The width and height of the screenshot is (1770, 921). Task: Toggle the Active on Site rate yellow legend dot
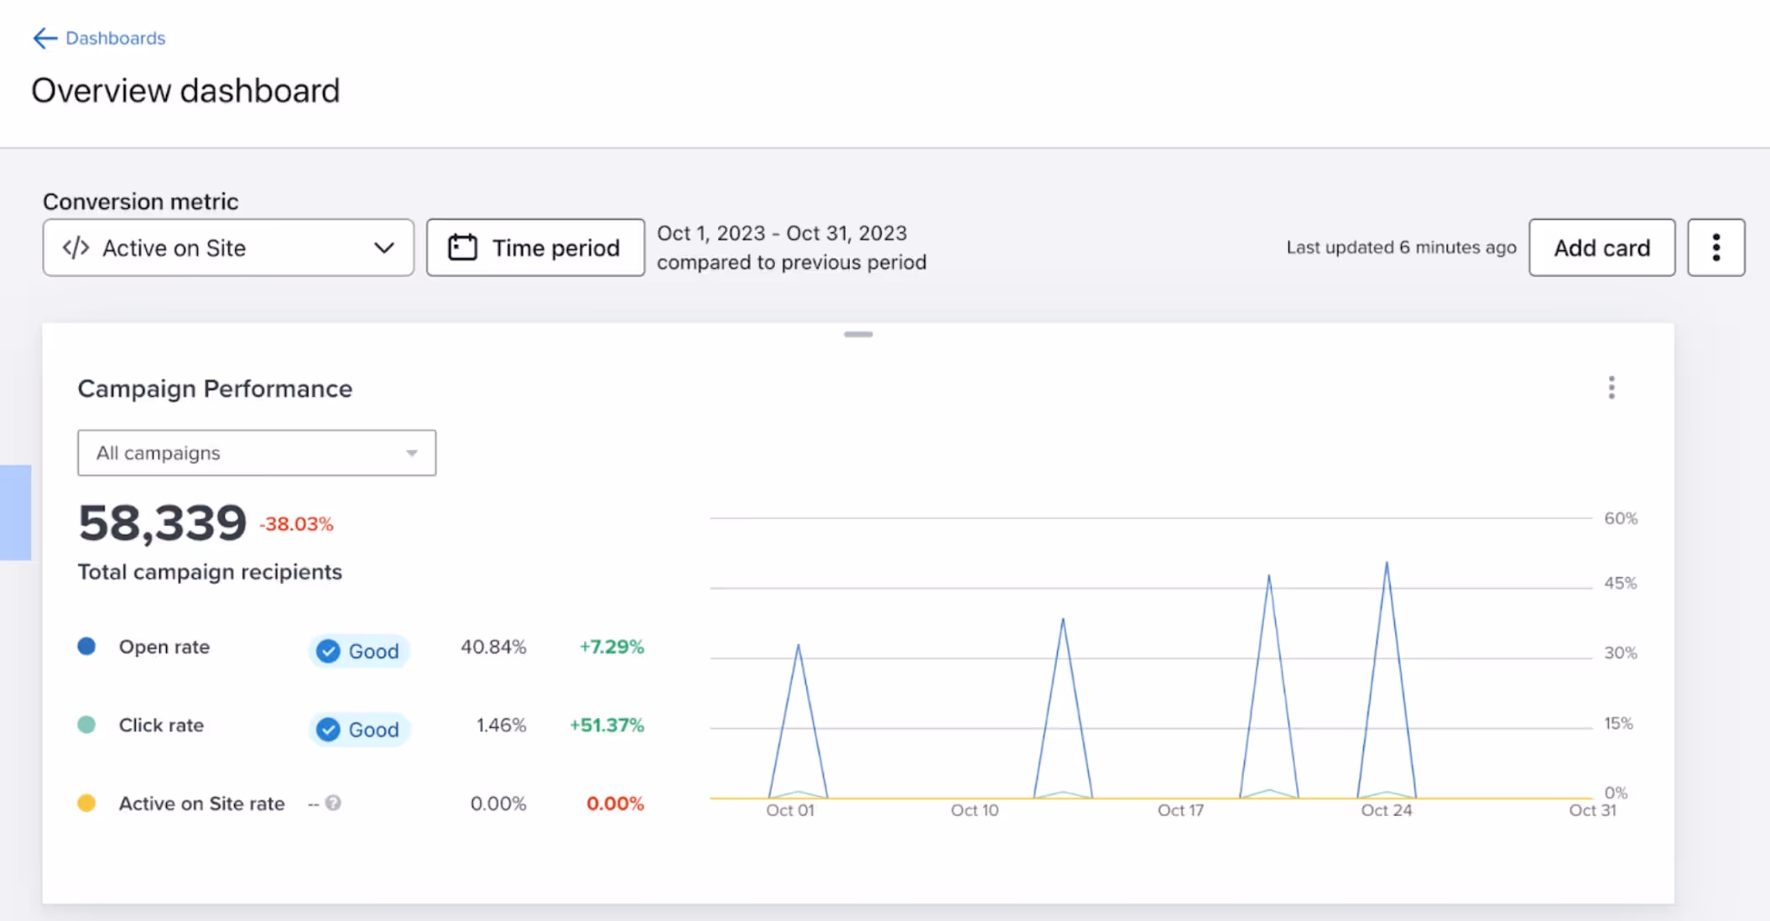(86, 803)
